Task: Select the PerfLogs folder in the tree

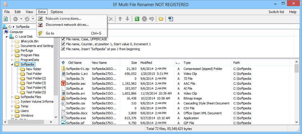Action: (x=27, y=50)
